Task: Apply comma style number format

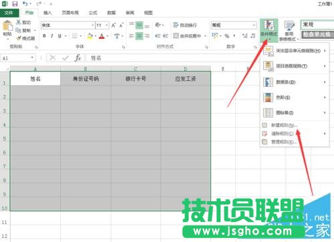Action: pyautogui.click(x=234, y=35)
